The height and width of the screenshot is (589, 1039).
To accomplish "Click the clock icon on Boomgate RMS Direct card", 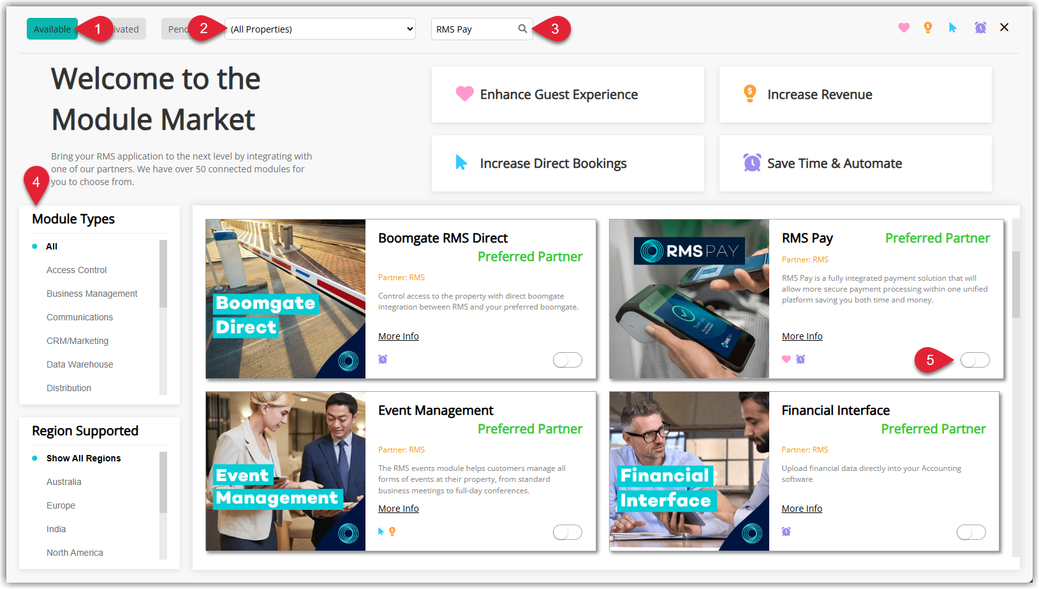I will [x=383, y=359].
